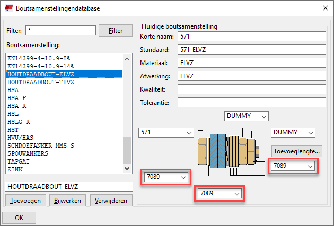Screen dimensions: 334x226
Task: Click the list scrollbar thumb
Action: pyautogui.click(x=127, y=150)
